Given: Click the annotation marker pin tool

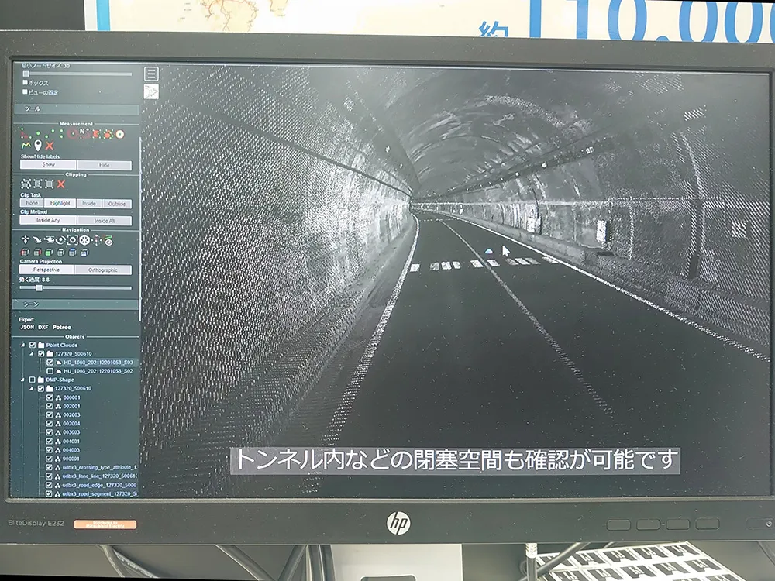Looking at the screenshot, I should 37,145.
